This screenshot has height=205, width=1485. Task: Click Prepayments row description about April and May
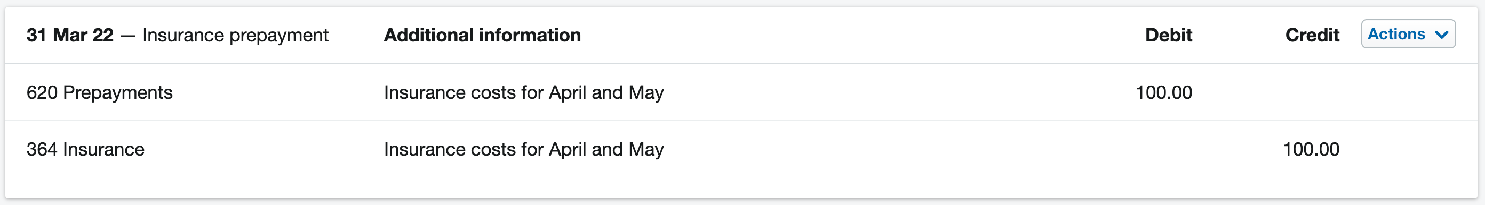coord(523,92)
